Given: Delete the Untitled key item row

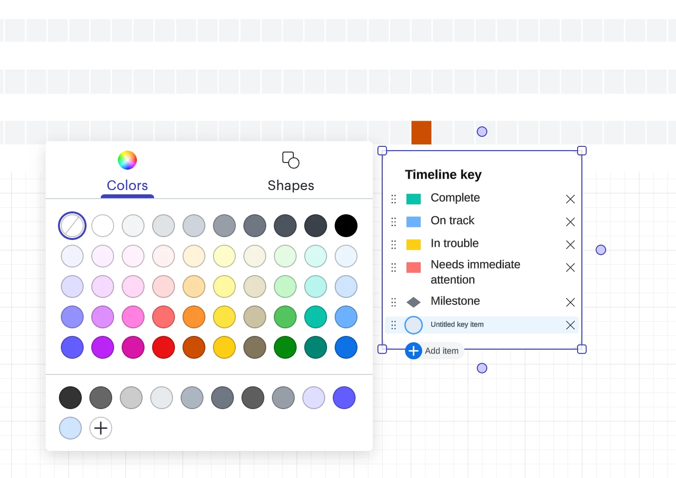Looking at the screenshot, I should [x=570, y=325].
